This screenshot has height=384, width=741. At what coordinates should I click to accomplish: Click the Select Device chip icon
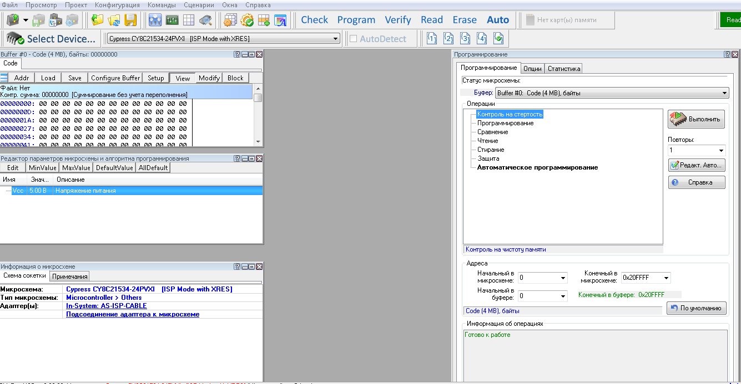[15, 39]
